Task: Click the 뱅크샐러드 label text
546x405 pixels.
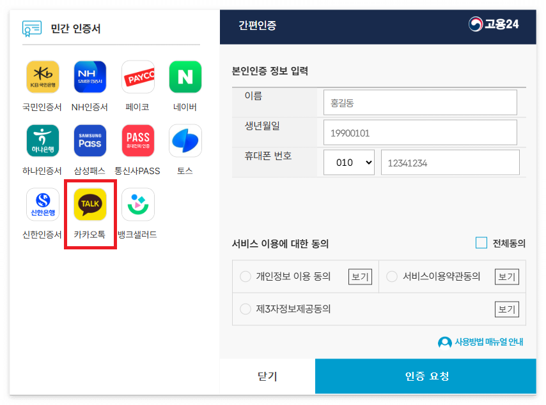Action: (x=137, y=235)
